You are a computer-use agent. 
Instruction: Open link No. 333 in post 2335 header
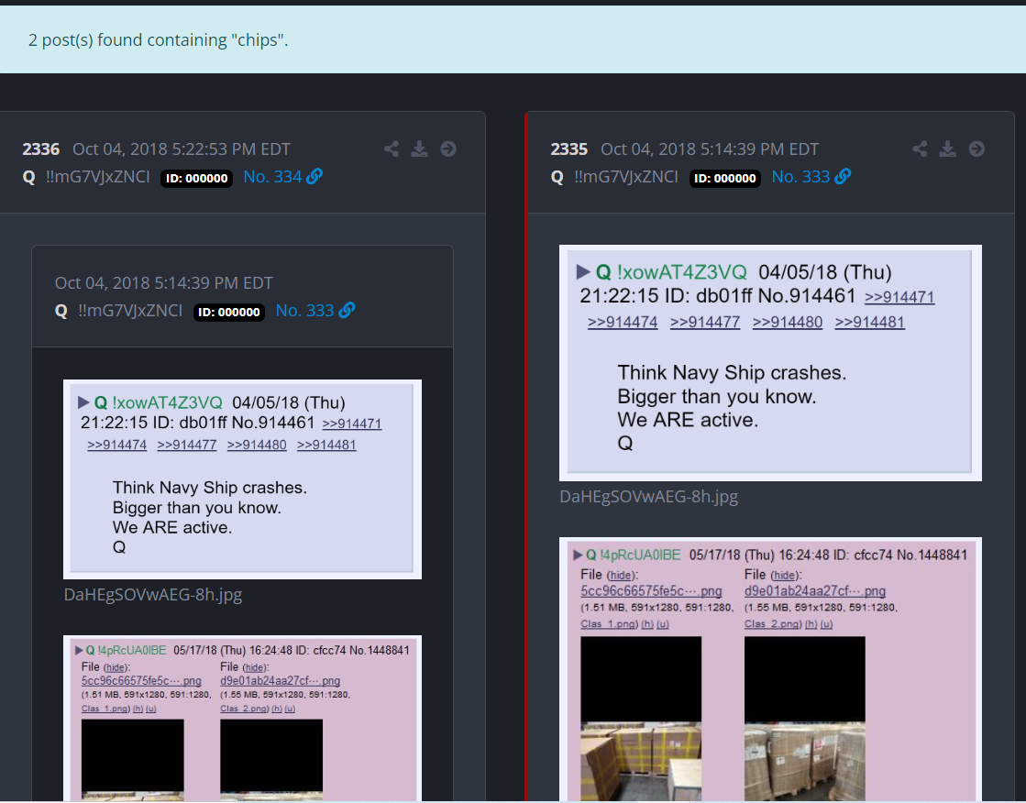click(x=800, y=177)
